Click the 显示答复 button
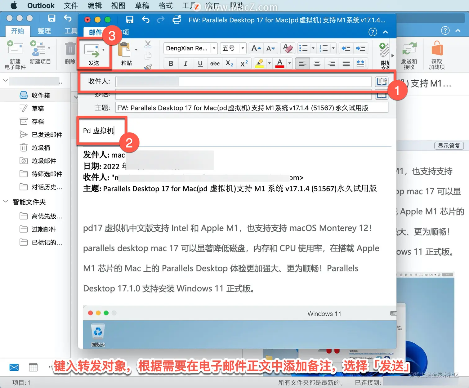469x388 pixels. pos(449,146)
